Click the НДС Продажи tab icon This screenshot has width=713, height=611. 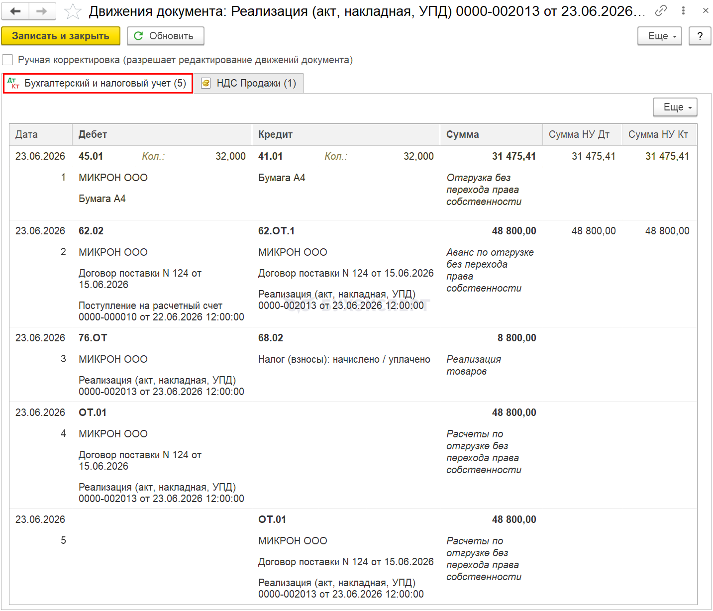(x=206, y=84)
